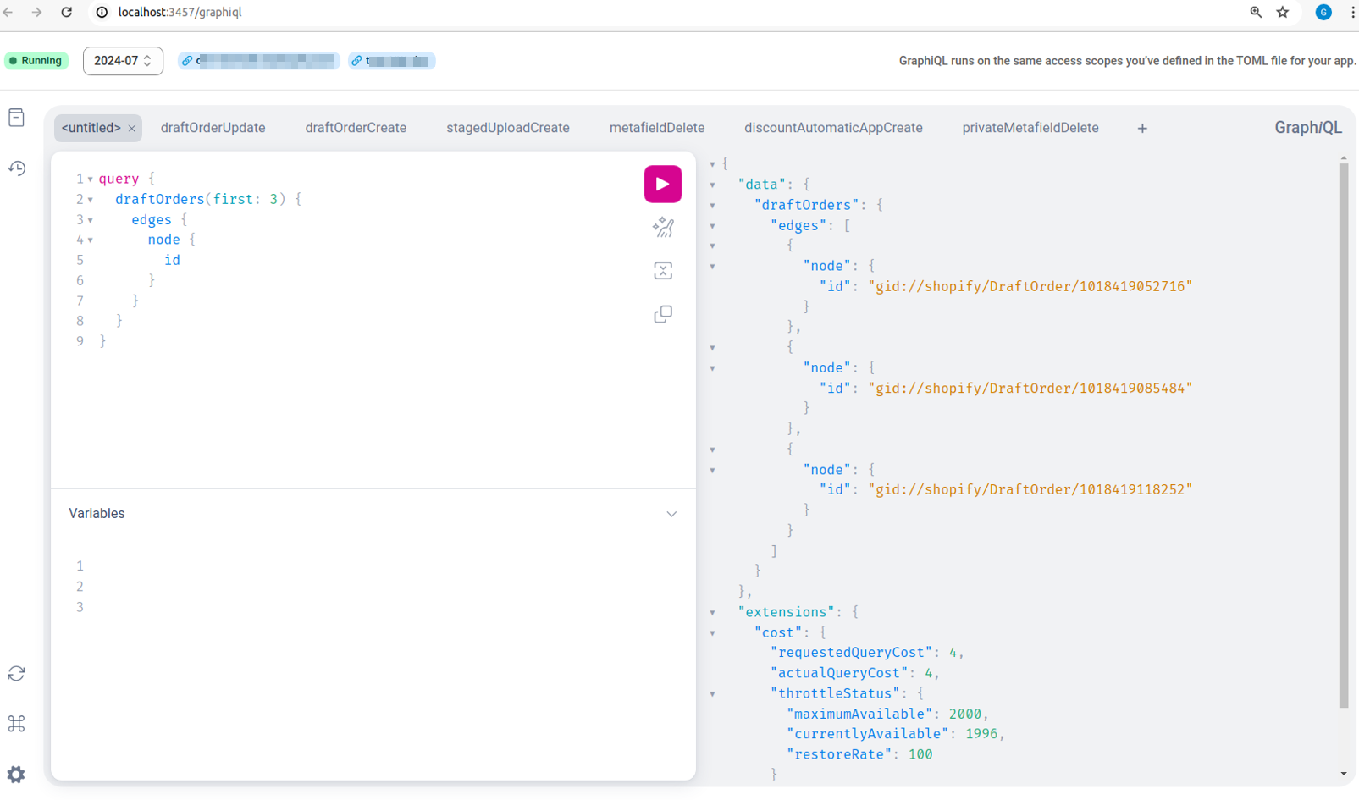Open the GraphiQL settings gear
The width and height of the screenshot is (1359, 800).
pos(16,775)
